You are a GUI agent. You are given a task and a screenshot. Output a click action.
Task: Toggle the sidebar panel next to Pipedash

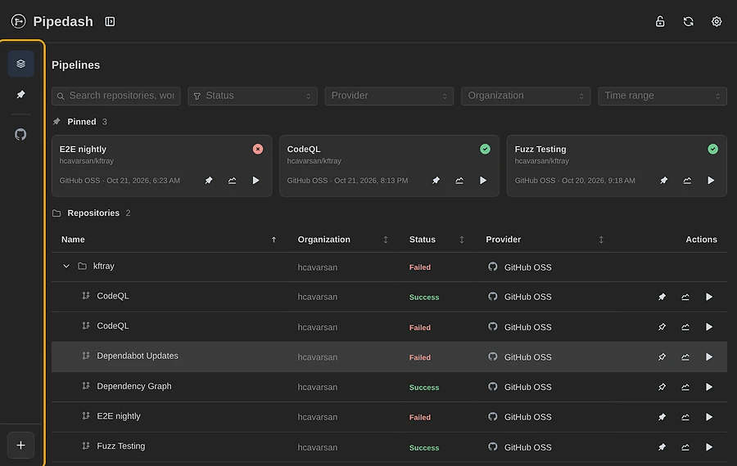coord(110,21)
